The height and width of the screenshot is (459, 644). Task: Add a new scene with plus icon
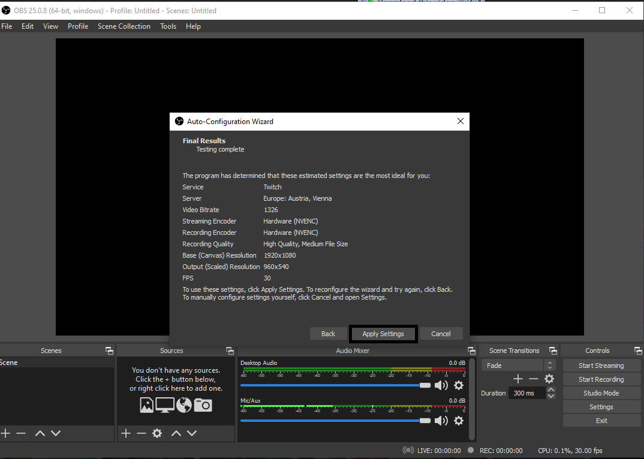pyautogui.click(x=5, y=433)
